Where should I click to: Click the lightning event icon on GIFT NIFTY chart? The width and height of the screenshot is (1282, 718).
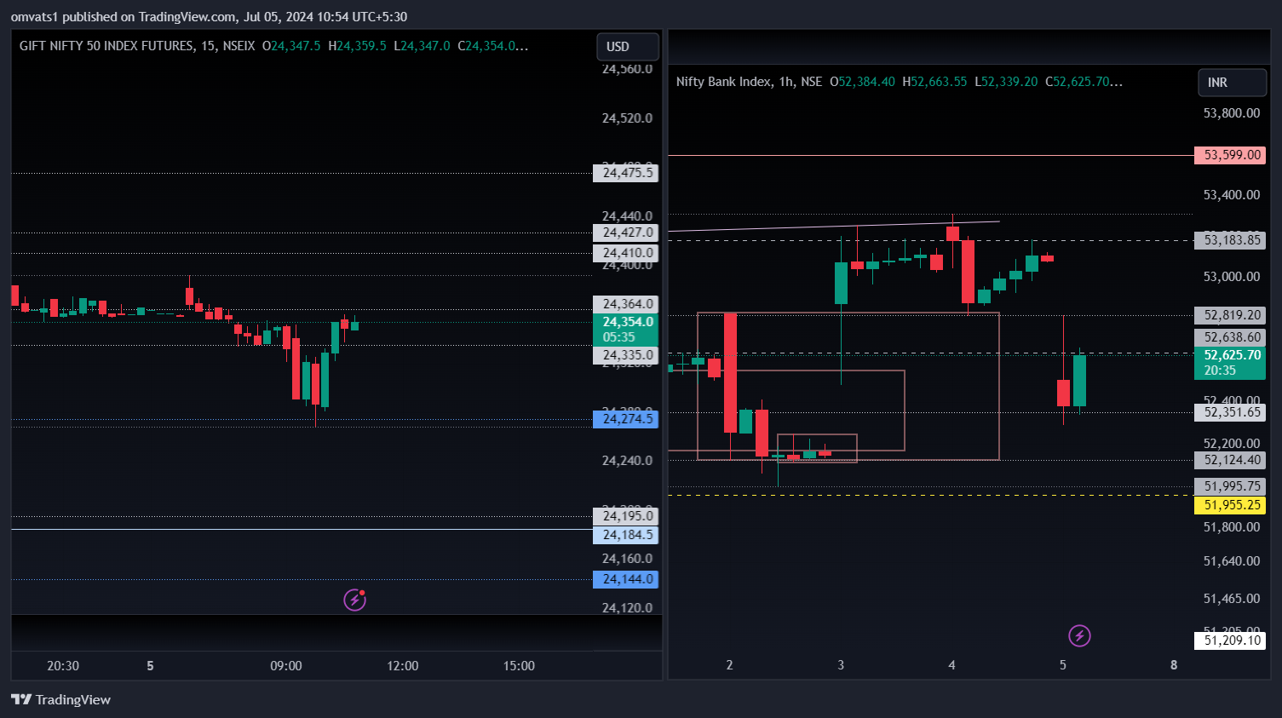pyautogui.click(x=354, y=600)
